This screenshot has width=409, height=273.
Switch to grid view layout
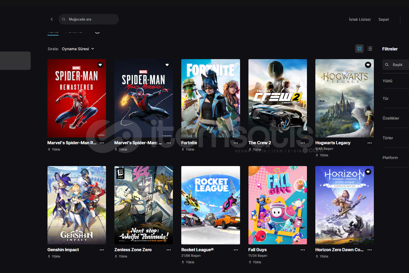359,49
